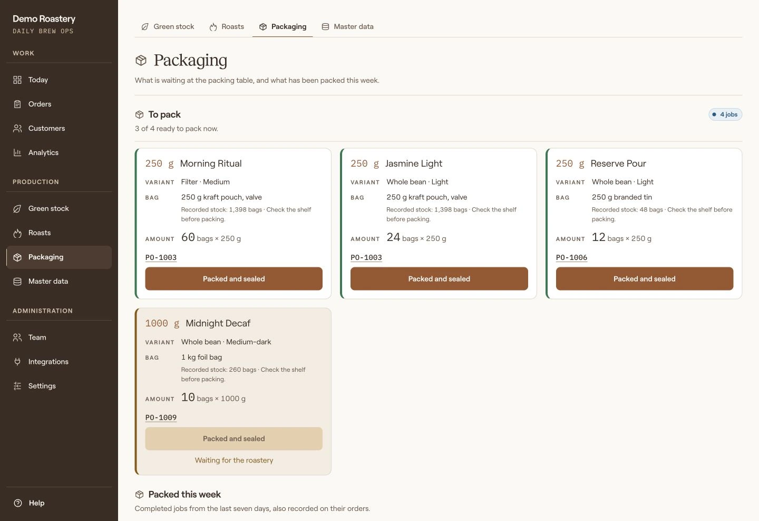Open Help at the sidebar bottom
The width and height of the screenshot is (759, 521).
point(59,503)
